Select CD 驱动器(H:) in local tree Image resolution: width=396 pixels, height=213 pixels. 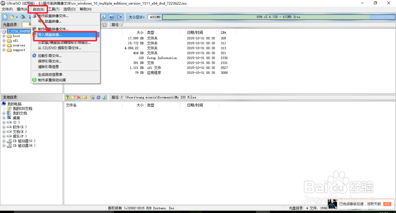24,145
